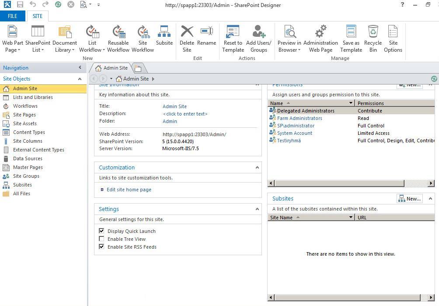
Task: Create a new SharePoint List
Action: (38, 39)
